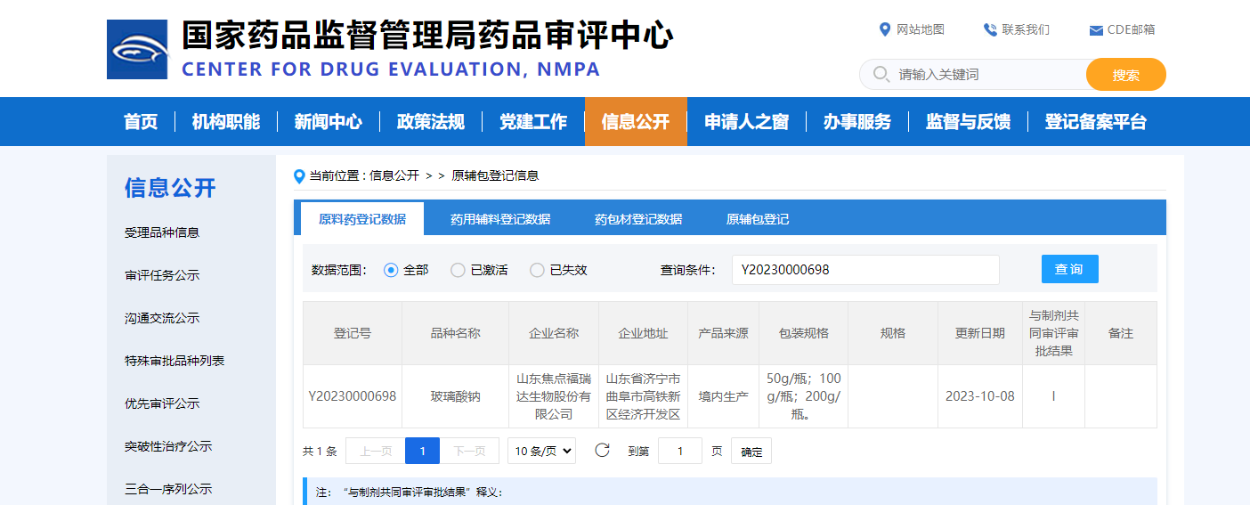
Task: Open the 网站地图 link
Action: 921,29
